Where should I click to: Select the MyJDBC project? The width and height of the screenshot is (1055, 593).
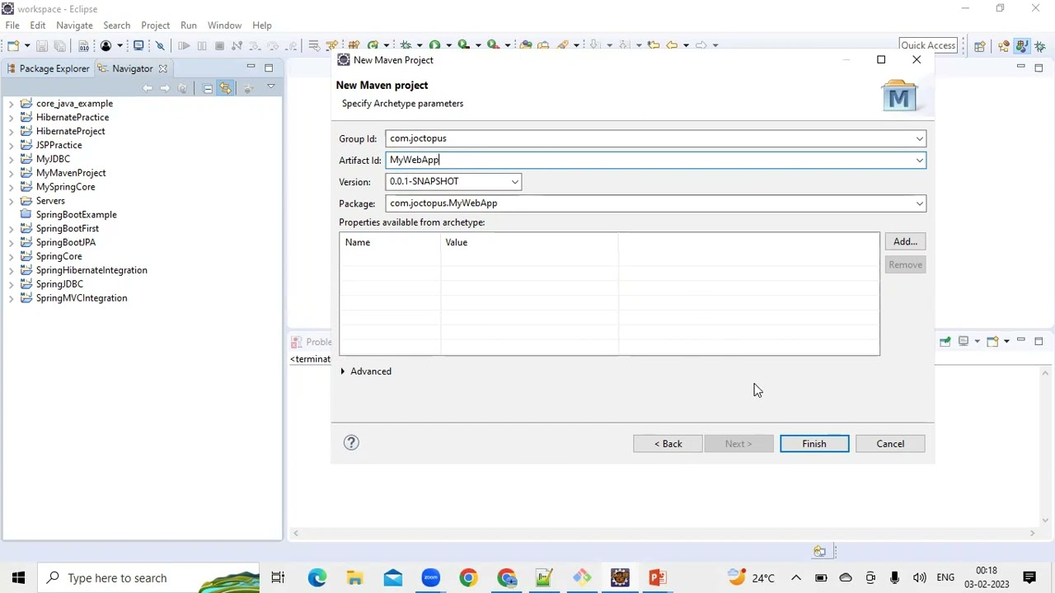point(53,159)
